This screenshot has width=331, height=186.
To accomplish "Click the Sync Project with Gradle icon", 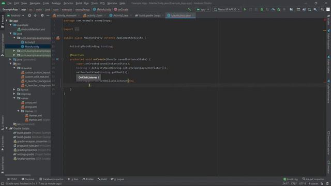I will pos(304,9).
